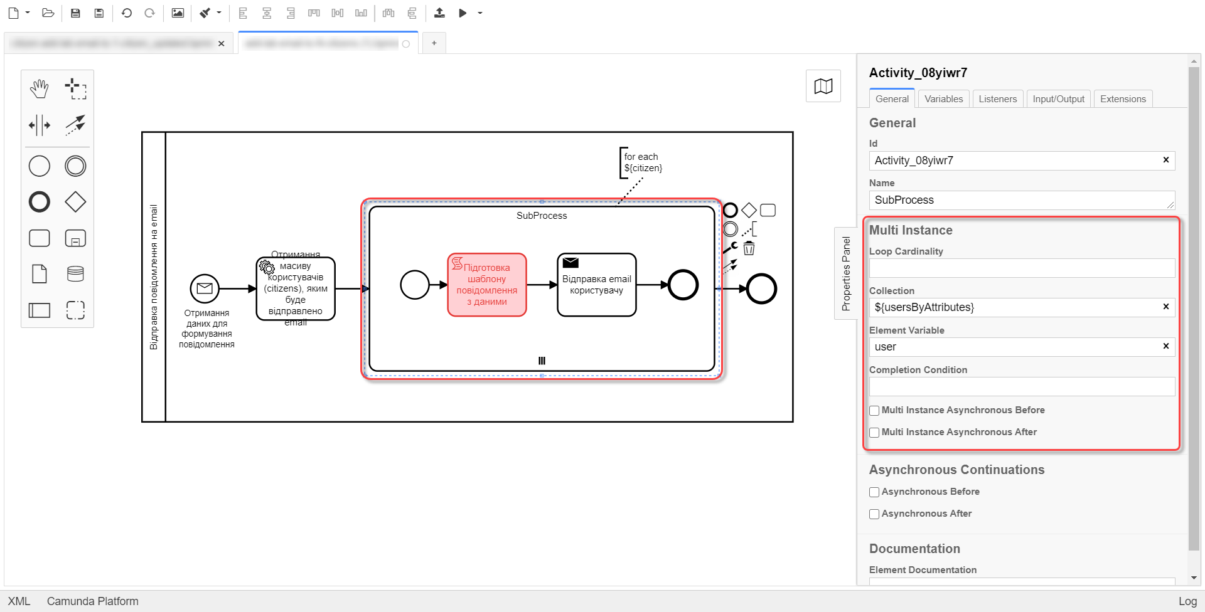Viewport: 1205px width, 612px height.
Task: Create a gateway from palette diamond
Action: (75, 202)
